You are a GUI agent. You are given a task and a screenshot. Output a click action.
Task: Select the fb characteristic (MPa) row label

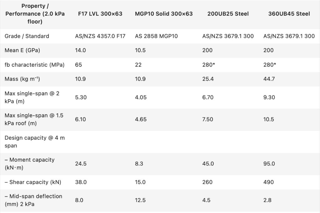click(34, 65)
